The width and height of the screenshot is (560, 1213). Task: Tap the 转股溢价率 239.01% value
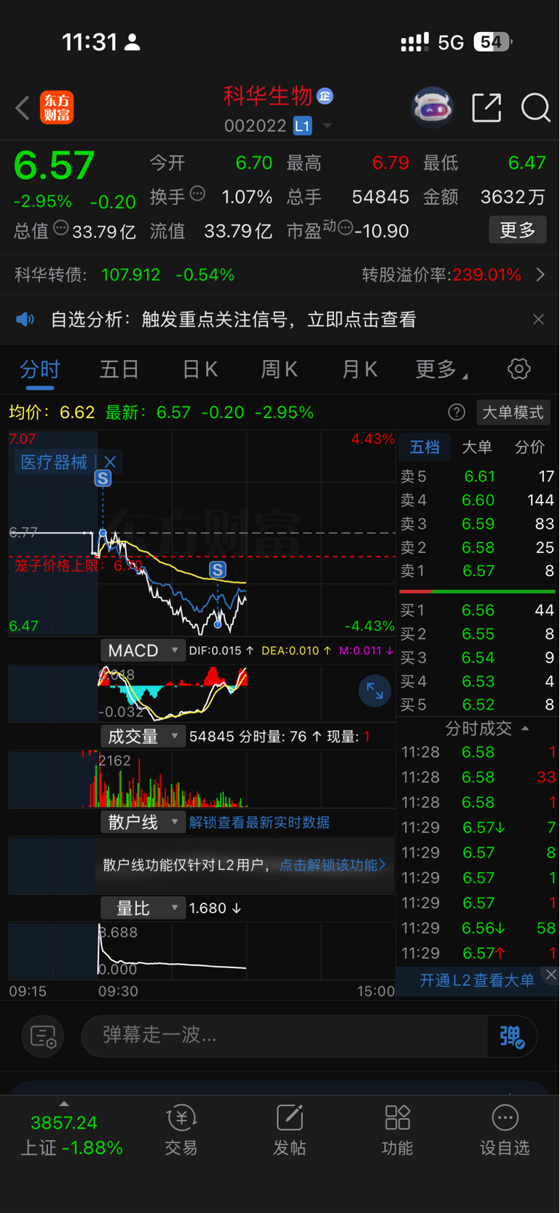(x=487, y=275)
